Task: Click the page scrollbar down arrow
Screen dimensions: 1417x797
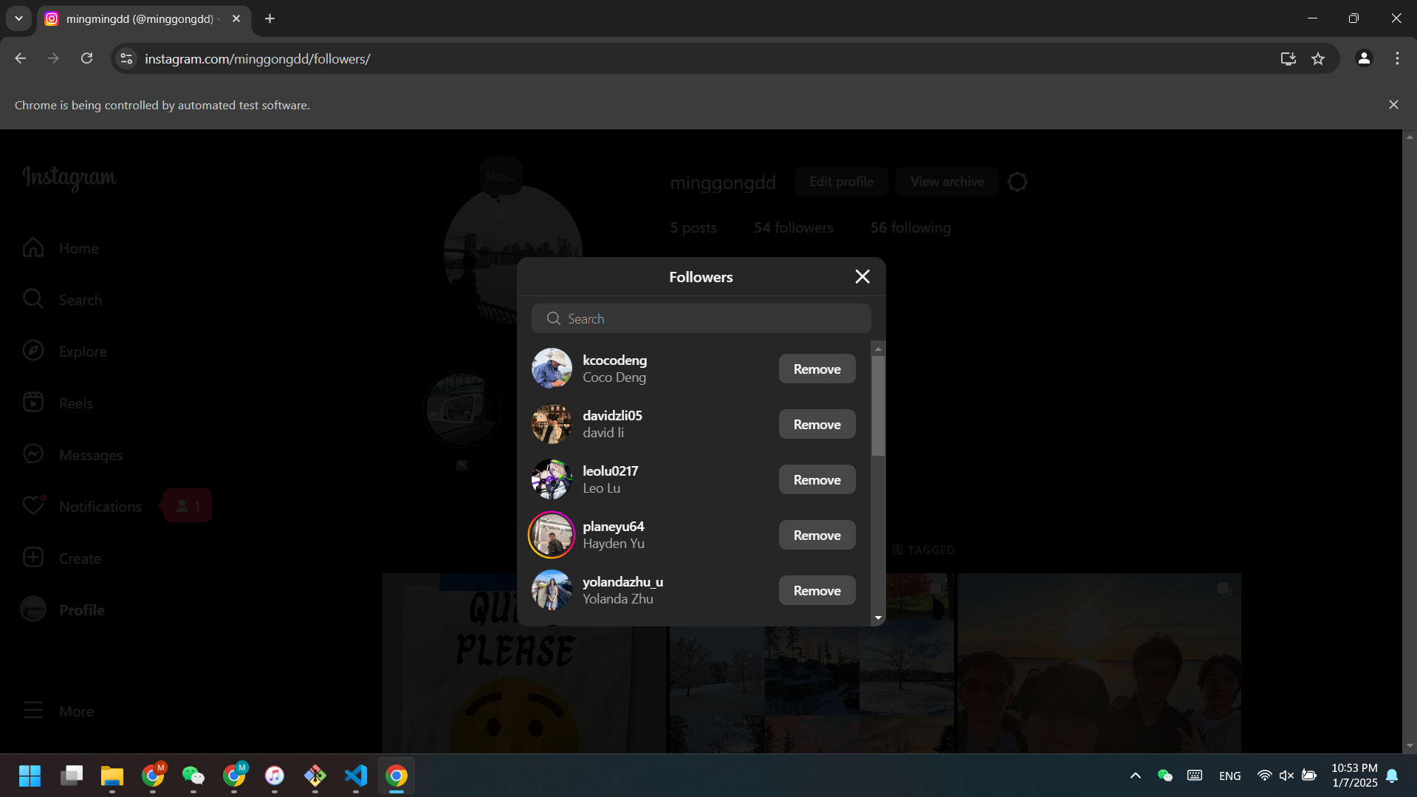Action: point(1410,746)
